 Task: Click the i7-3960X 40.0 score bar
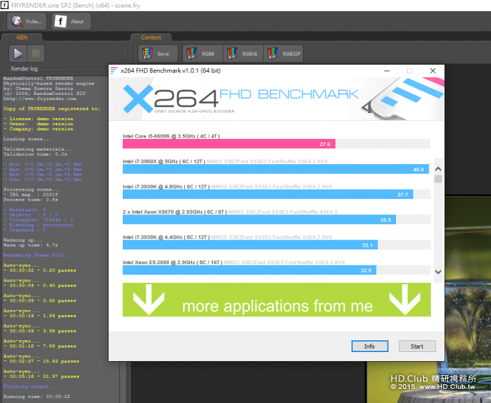coord(275,169)
